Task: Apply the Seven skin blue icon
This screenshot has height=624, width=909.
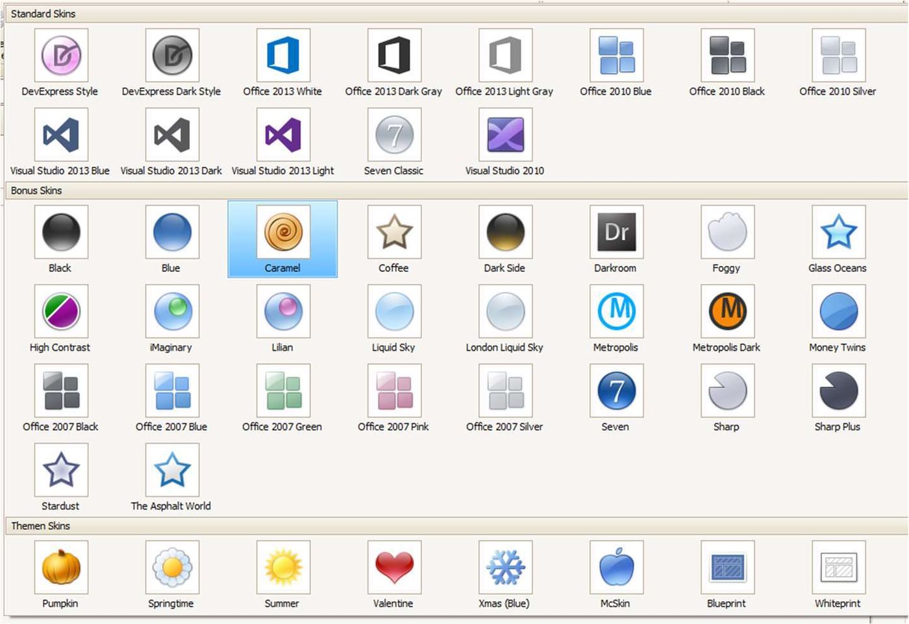Action: 616,390
